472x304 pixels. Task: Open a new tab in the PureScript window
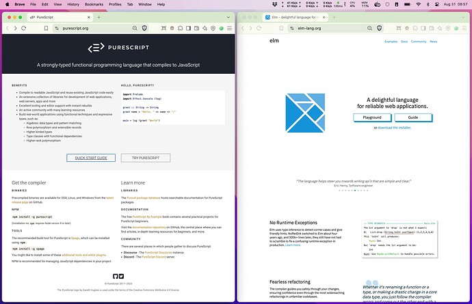tap(99, 18)
